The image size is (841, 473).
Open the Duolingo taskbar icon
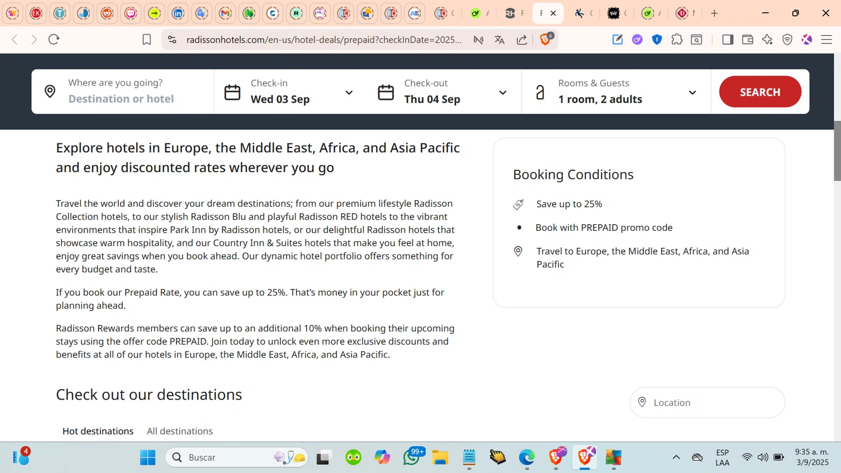[x=353, y=457]
